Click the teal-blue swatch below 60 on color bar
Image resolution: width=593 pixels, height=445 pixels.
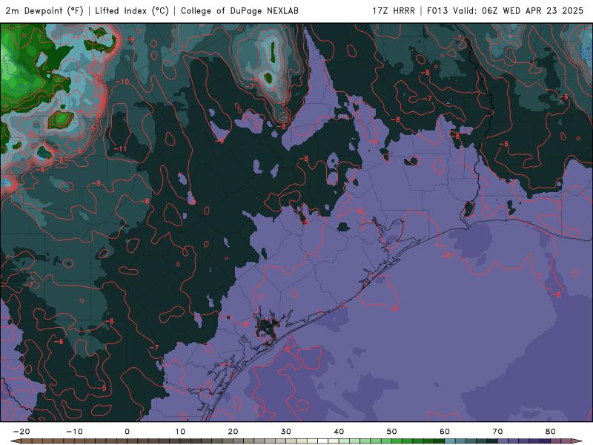pos(450,441)
